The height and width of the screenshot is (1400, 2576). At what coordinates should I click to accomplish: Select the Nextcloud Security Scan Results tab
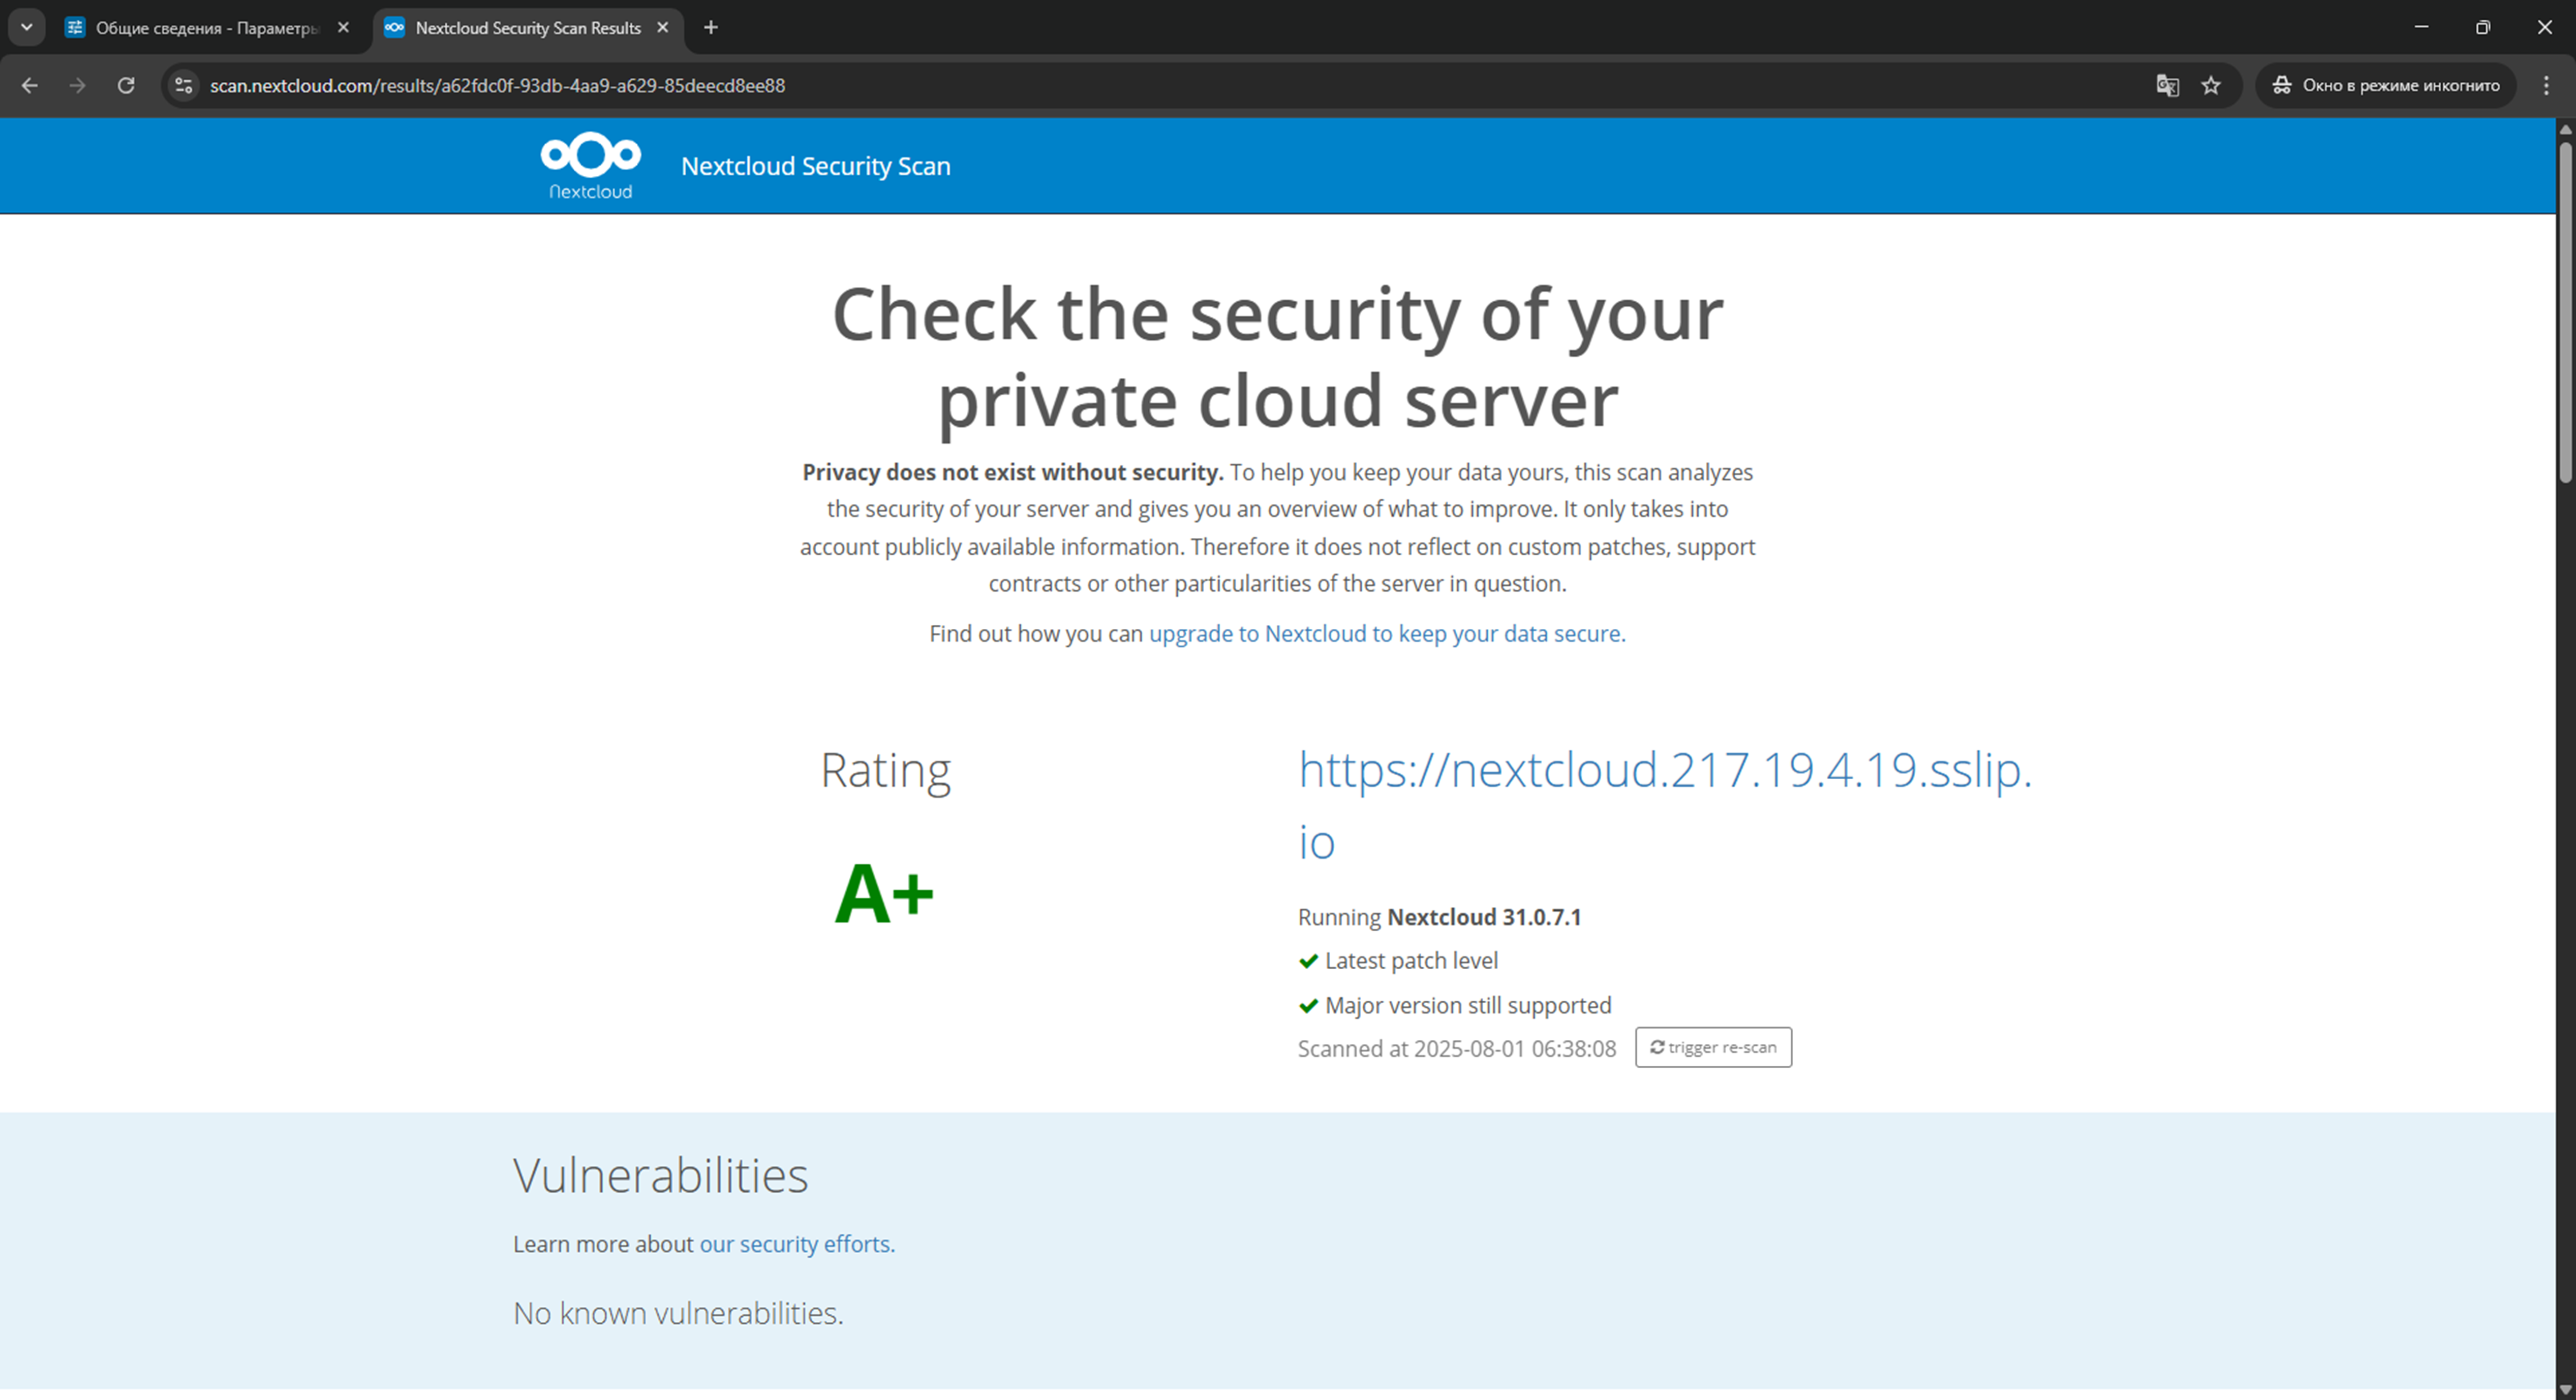527,28
